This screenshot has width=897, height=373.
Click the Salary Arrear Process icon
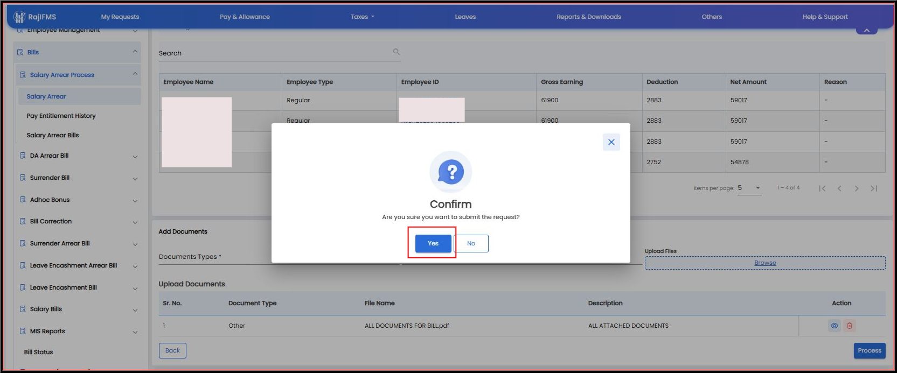(23, 75)
